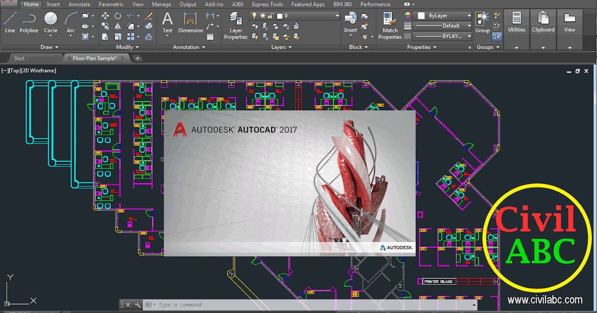597x313 pixels.
Task: Expand the Groups panel
Action: pyautogui.click(x=488, y=47)
